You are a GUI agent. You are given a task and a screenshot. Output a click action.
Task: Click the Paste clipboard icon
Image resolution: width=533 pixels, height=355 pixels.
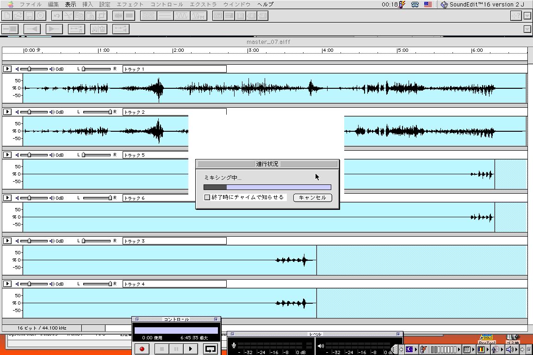tap(90, 16)
